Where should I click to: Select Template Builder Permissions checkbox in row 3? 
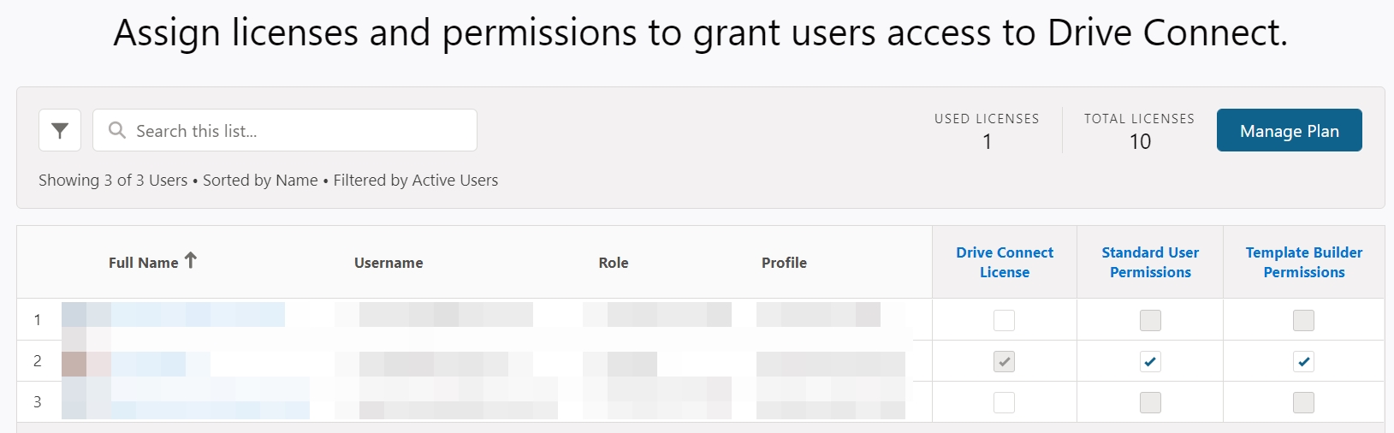coord(1303,402)
